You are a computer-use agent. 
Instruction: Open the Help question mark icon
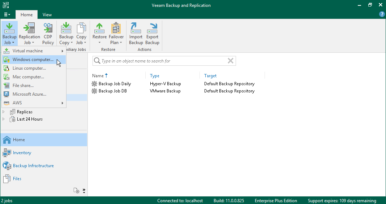(382, 14)
